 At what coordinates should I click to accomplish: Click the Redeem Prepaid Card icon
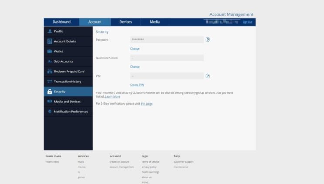click(50, 72)
